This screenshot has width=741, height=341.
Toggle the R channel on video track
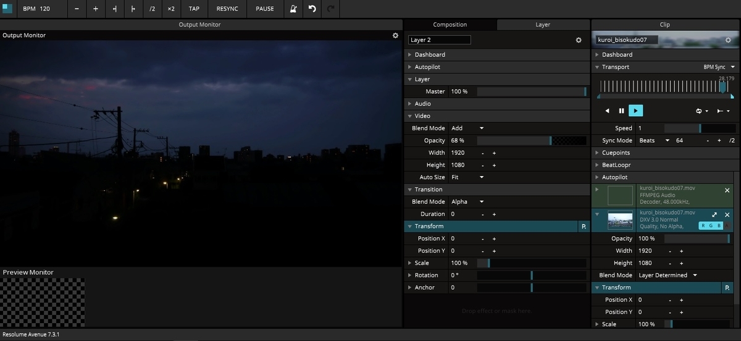703,226
